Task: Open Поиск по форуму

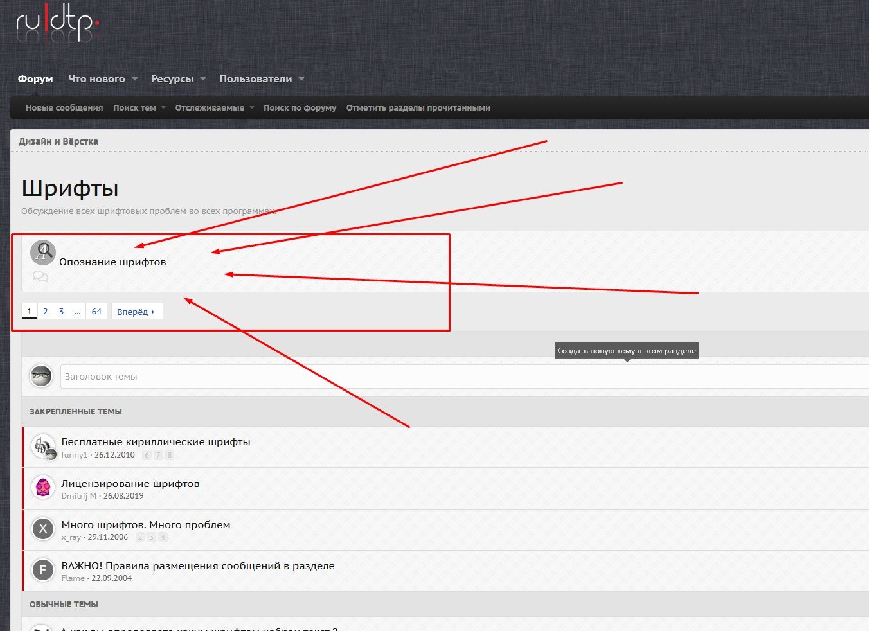Action: coord(300,108)
